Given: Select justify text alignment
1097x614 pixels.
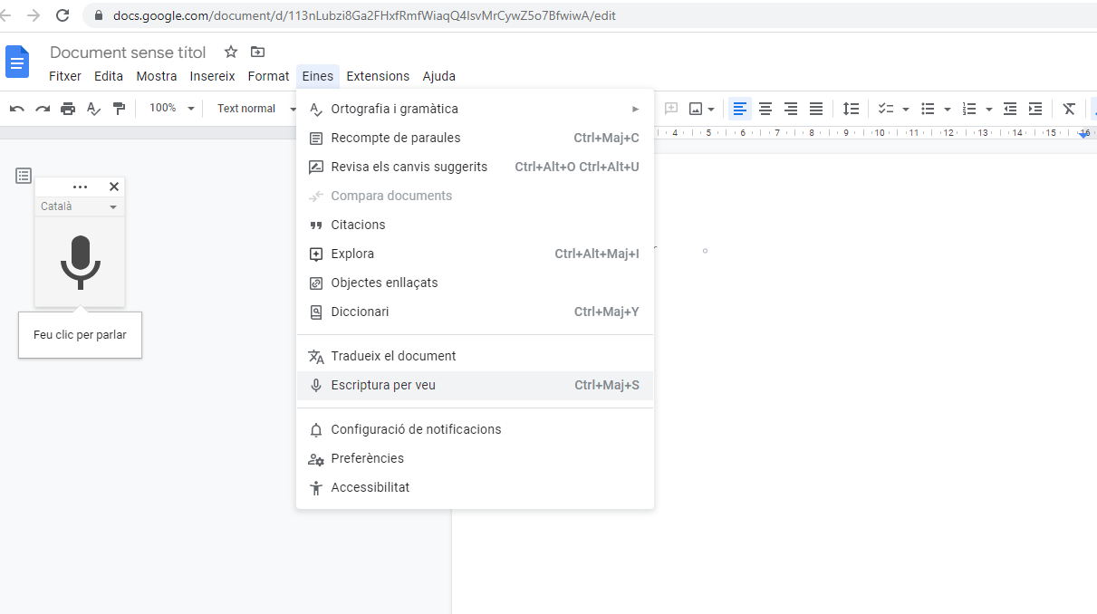Looking at the screenshot, I should [816, 109].
